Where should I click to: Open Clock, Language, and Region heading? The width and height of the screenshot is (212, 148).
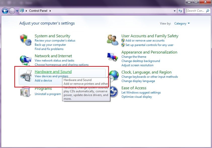coord(146,72)
